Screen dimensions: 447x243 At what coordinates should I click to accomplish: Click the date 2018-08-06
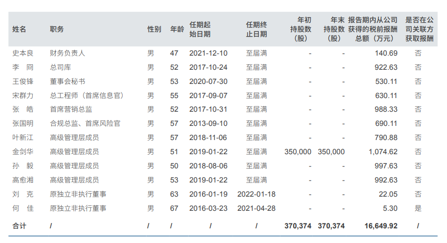[209, 166]
